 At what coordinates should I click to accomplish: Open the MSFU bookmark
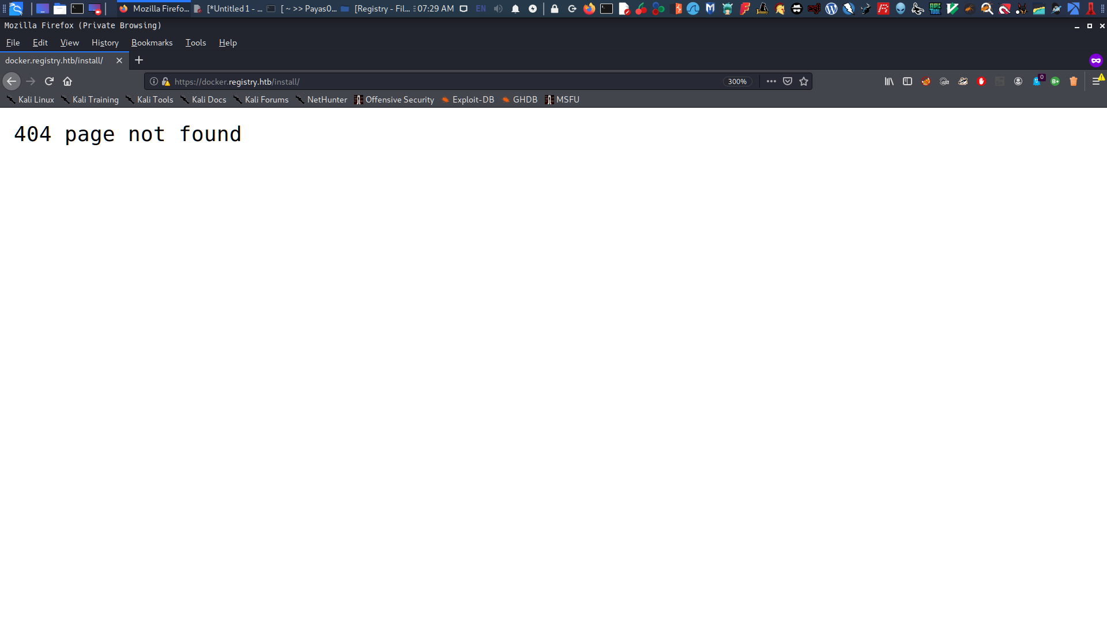point(562,100)
